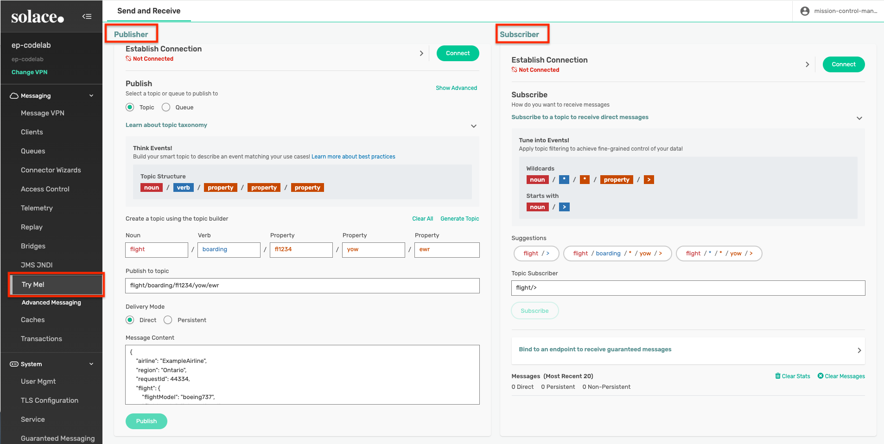This screenshot has width=884, height=444.
Task: Open Try Me! in the sidebar
Action: point(33,285)
